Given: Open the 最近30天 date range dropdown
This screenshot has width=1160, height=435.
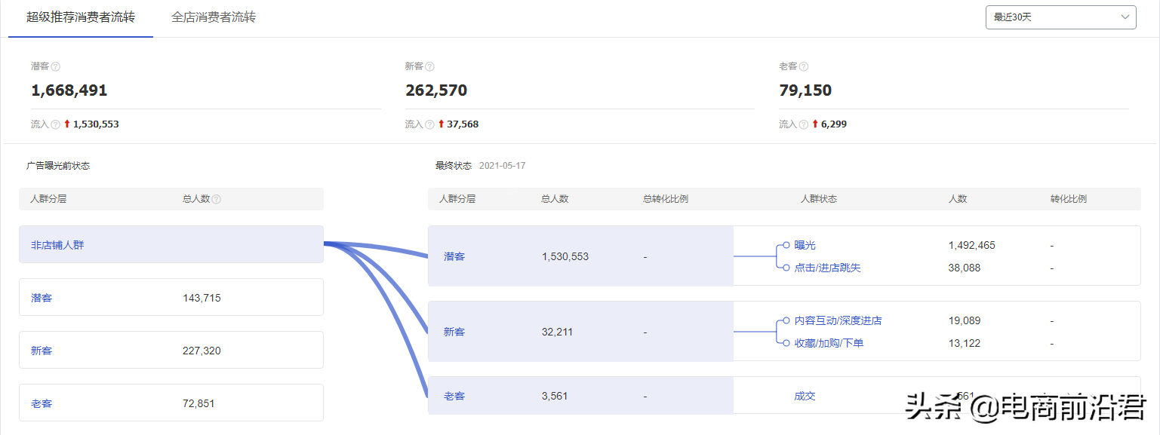Looking at the screenshot, I should [1060, 17].
